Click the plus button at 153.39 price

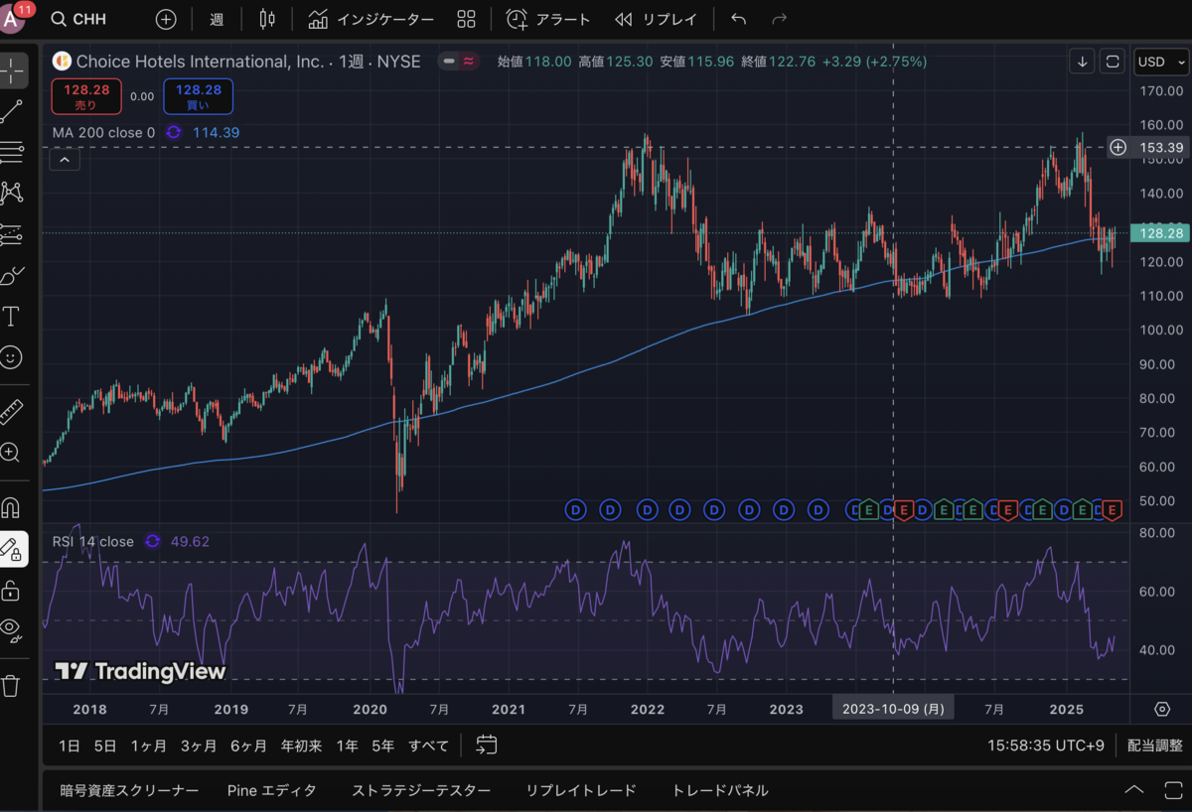1118,147
